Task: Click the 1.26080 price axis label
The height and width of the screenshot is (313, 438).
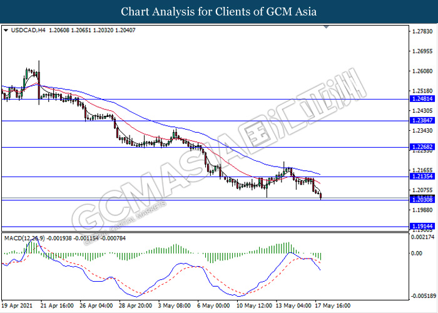Action: (x=422, y=71)
